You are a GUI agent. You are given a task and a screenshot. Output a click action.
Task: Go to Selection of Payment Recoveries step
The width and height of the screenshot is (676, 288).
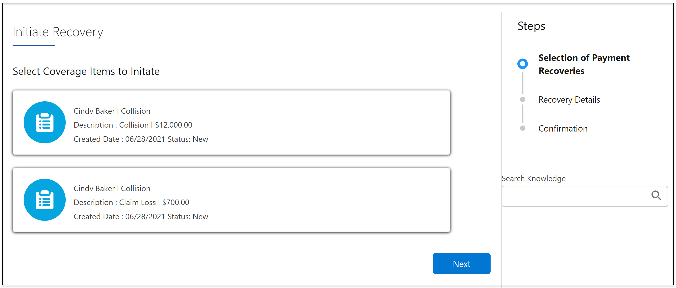coord(584,64)
